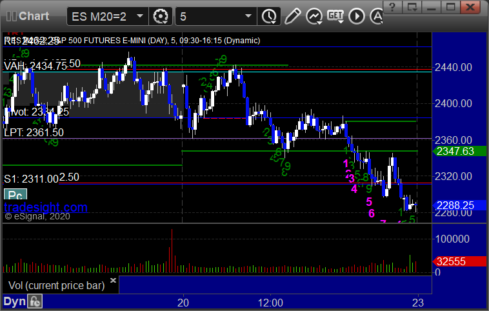This screenshot has height=311, width=489.
Task: Expand the interval 5 dropdown arrow
Action: 248,15
